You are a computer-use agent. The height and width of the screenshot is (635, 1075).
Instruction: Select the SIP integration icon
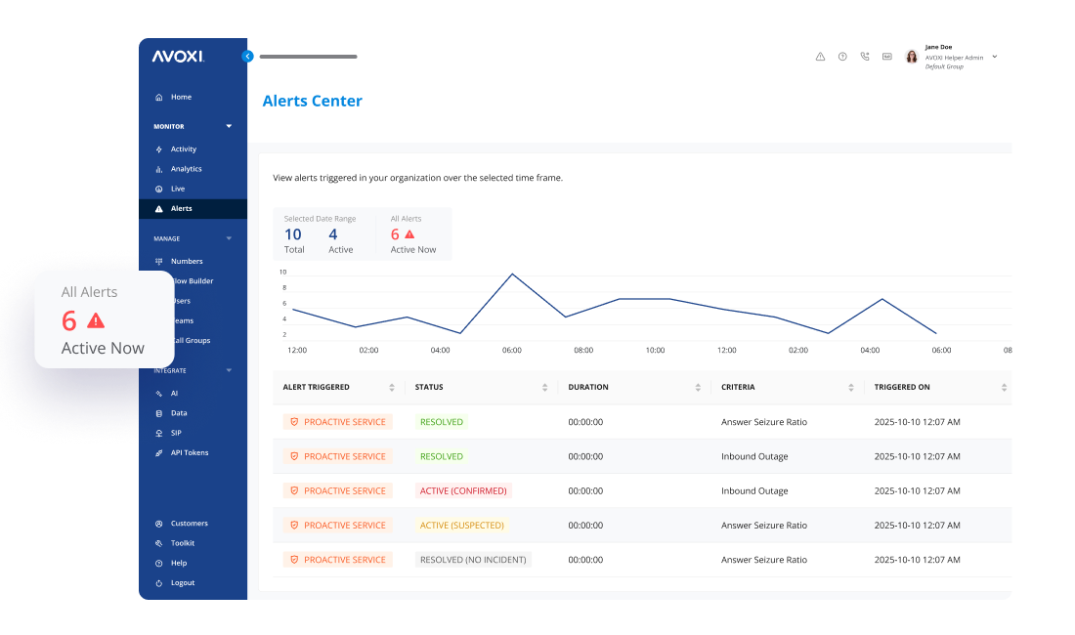158,433
